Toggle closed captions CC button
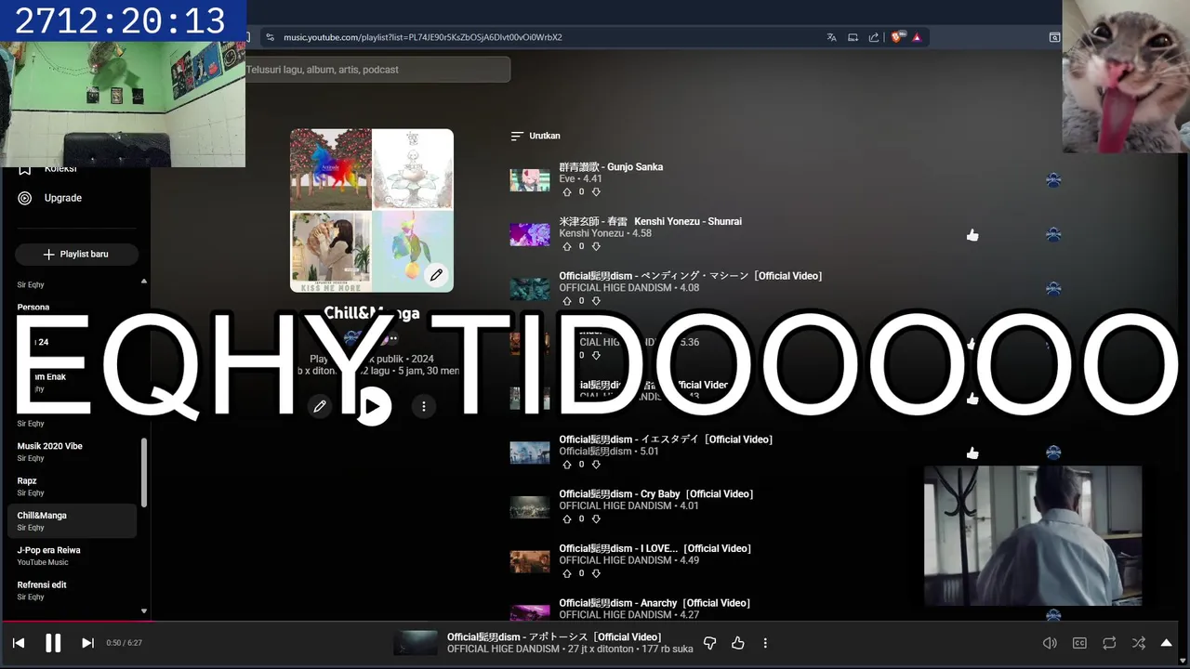The height and width of the screenshot is (669, 1190). pos(1079,643)
